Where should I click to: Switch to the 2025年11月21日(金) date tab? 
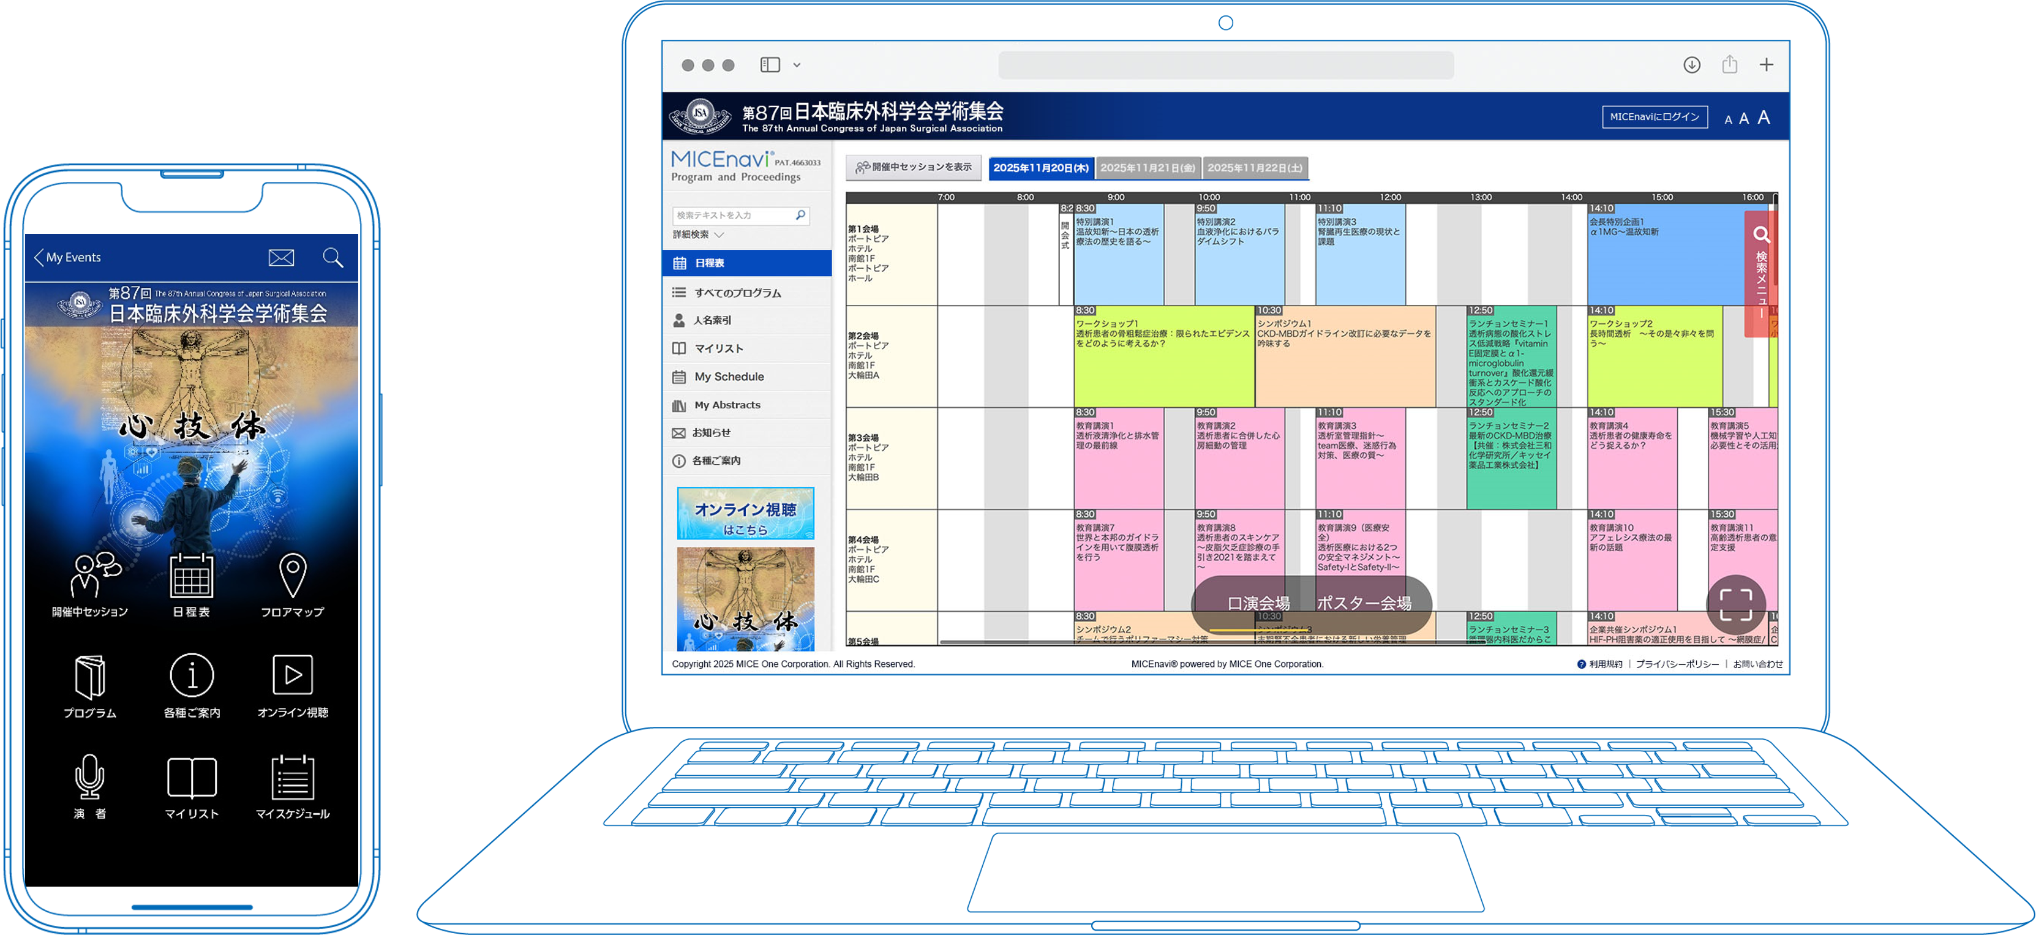[1148, 168]
